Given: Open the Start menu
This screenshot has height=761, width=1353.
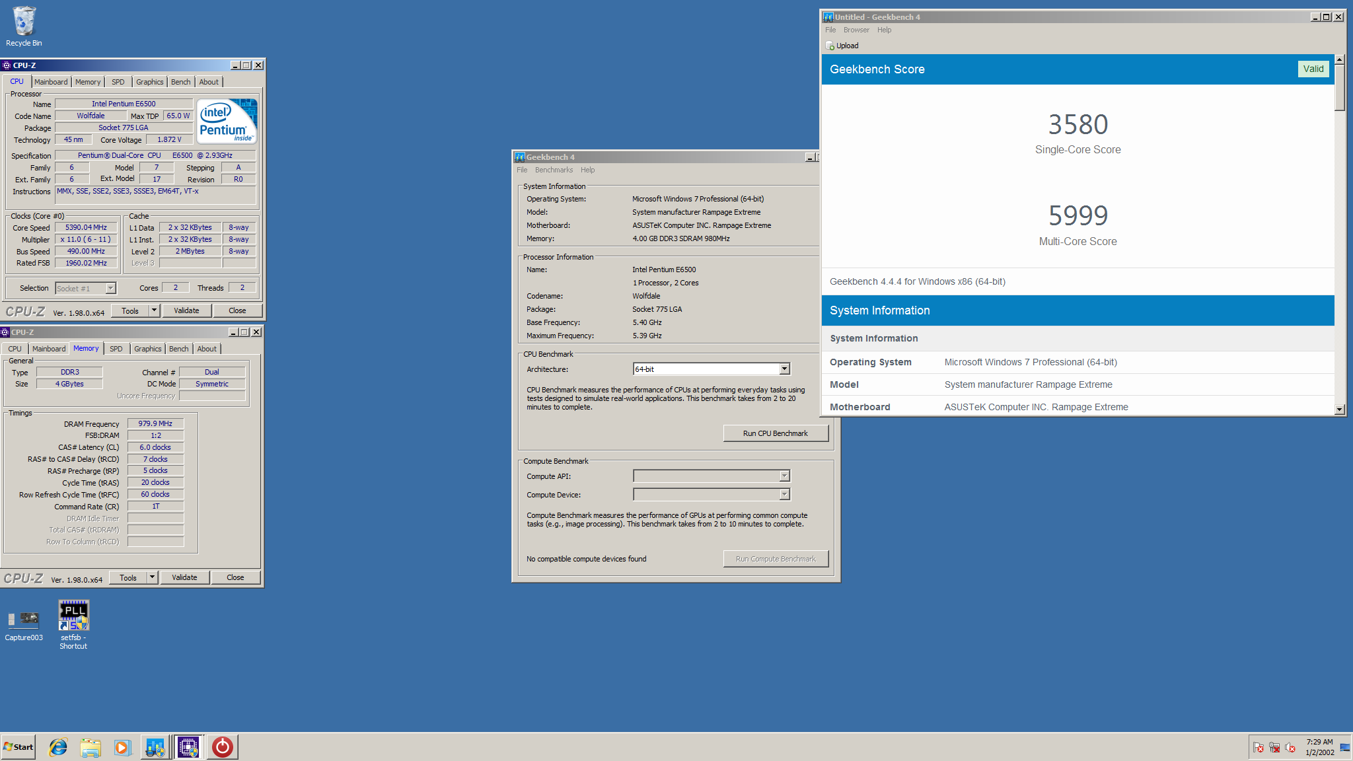Looking at the screenshot, I should tap(18, 747).
